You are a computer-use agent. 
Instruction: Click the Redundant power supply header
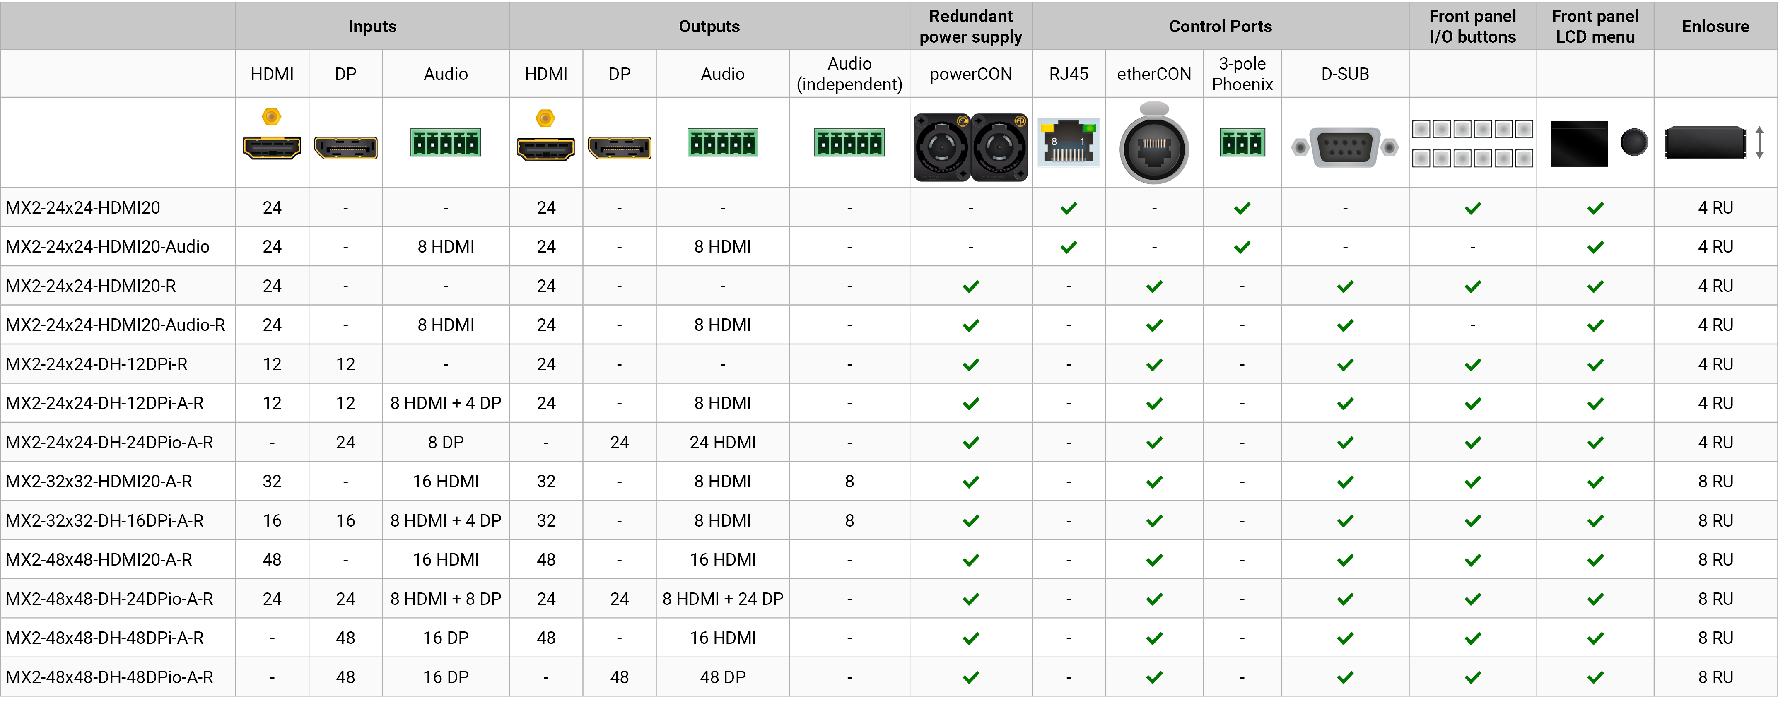coord(970,26)
